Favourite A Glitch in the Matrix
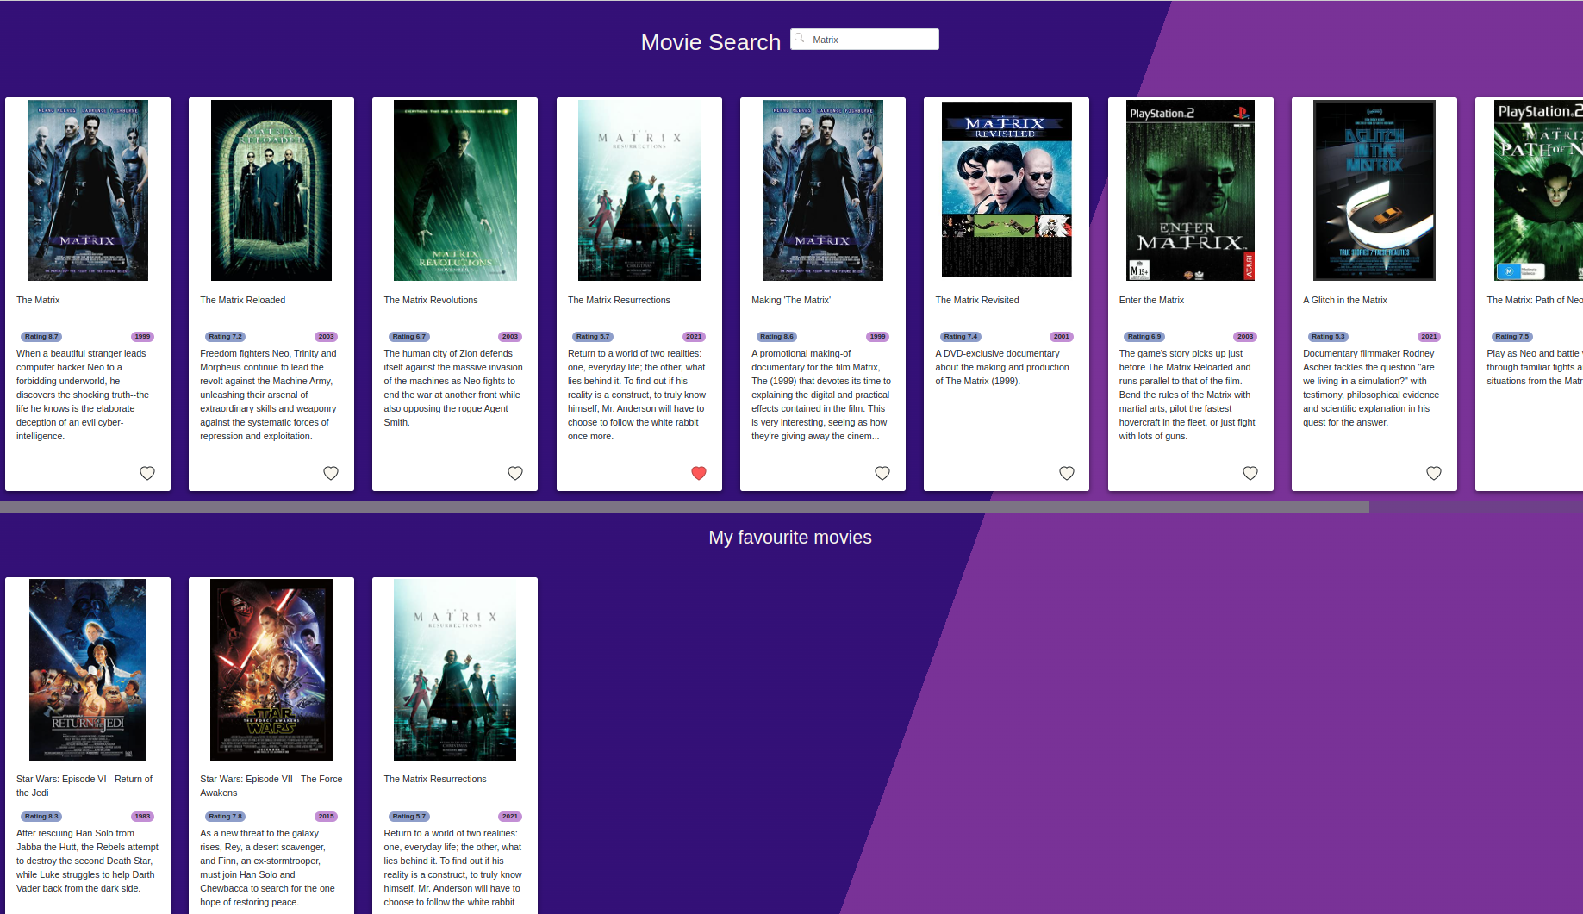Image resolution: width=1583 pixels, height=914 pixels. tap(1434, 473)
